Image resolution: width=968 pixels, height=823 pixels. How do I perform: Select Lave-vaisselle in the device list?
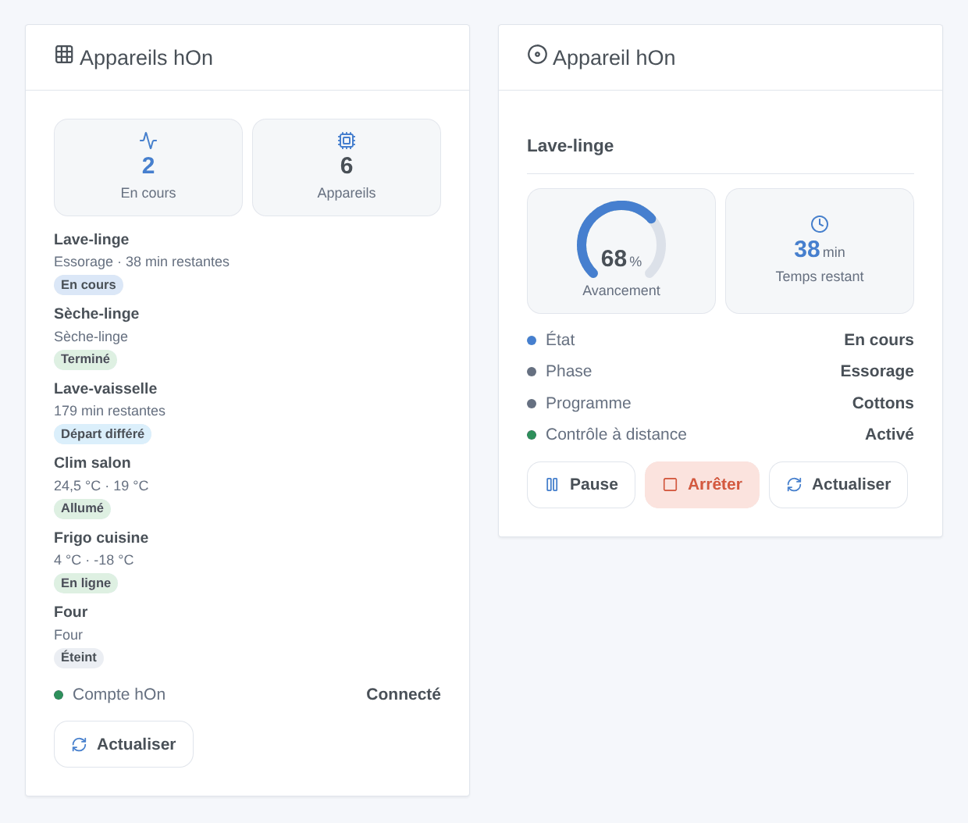tap(105, 389)
